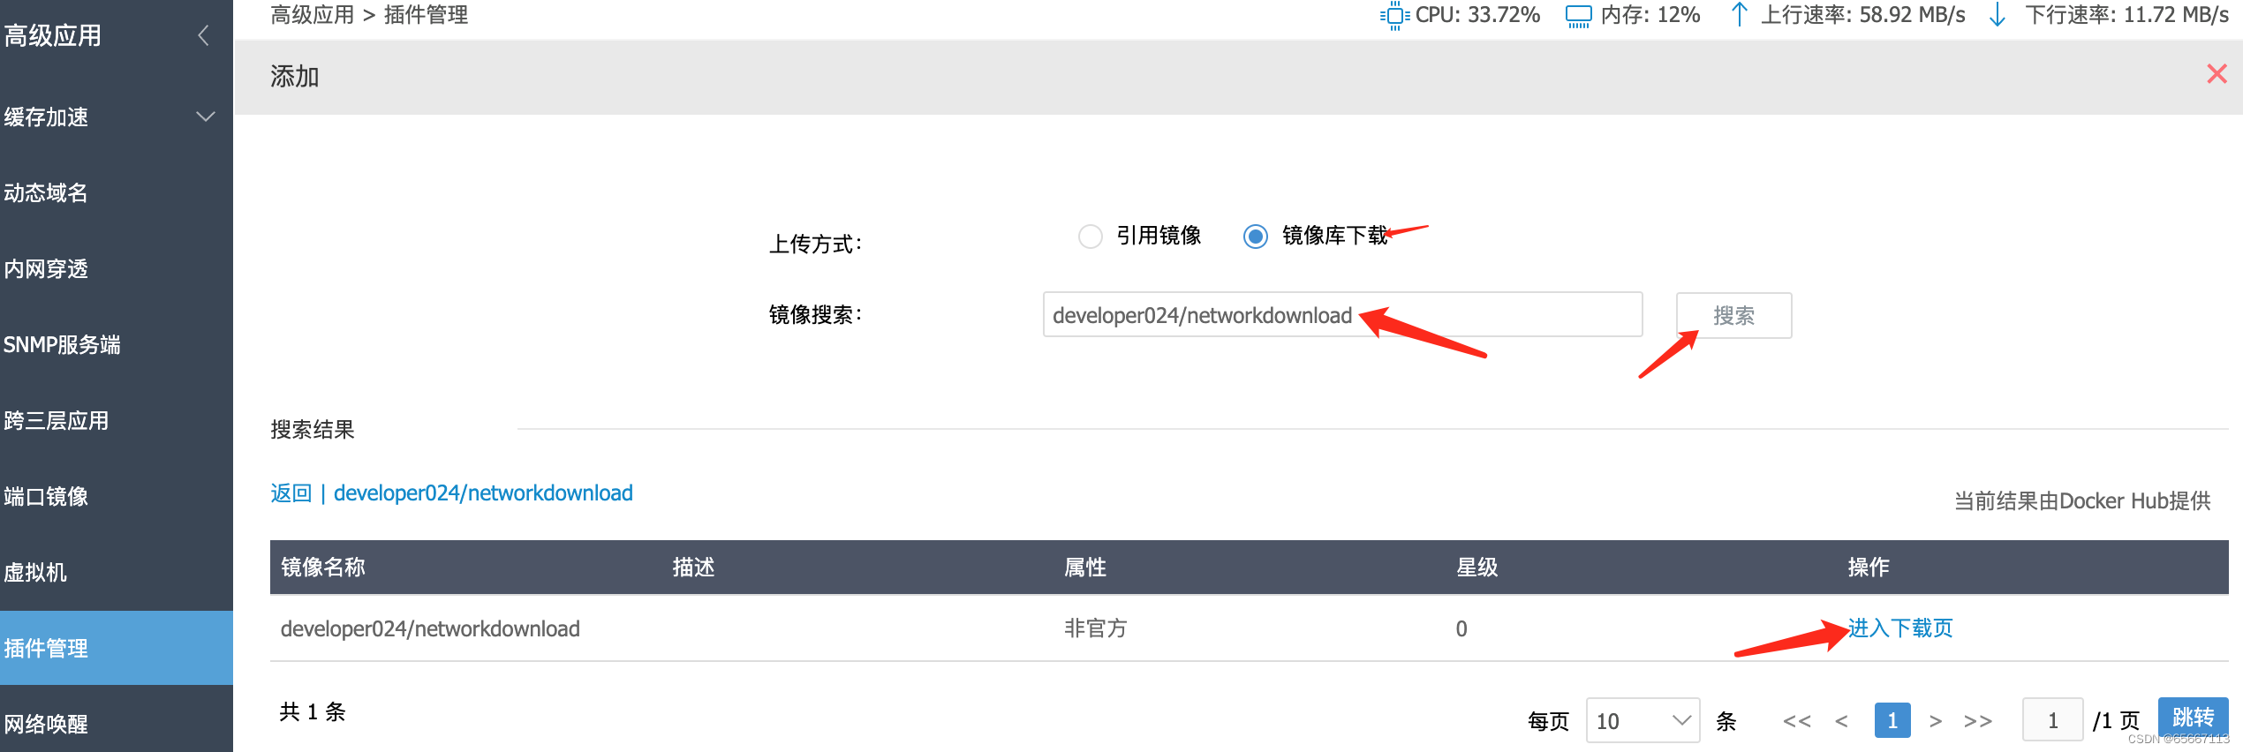This screenshot has width=2243, height=752.
Task: Click the memory usage icon
Action: click(1579, 16)
